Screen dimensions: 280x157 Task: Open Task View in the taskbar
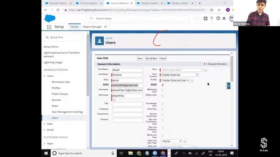tap(122, 153)
